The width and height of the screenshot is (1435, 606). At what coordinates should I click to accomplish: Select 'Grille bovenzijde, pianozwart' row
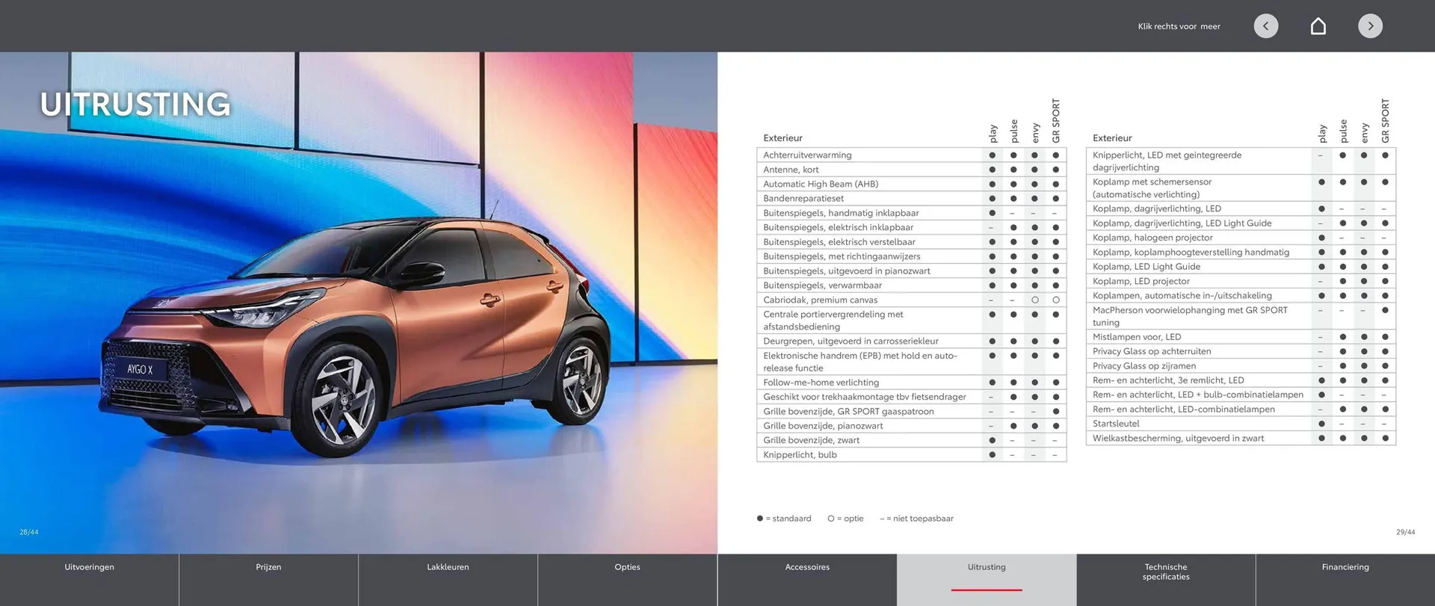click(x=912, y=426)
